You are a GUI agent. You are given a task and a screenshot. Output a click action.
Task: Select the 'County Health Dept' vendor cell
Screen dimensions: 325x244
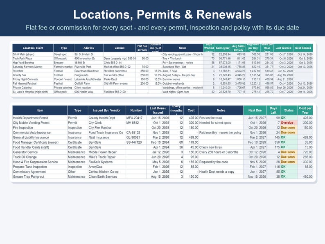pyautogui.click(x=107, y=118)
